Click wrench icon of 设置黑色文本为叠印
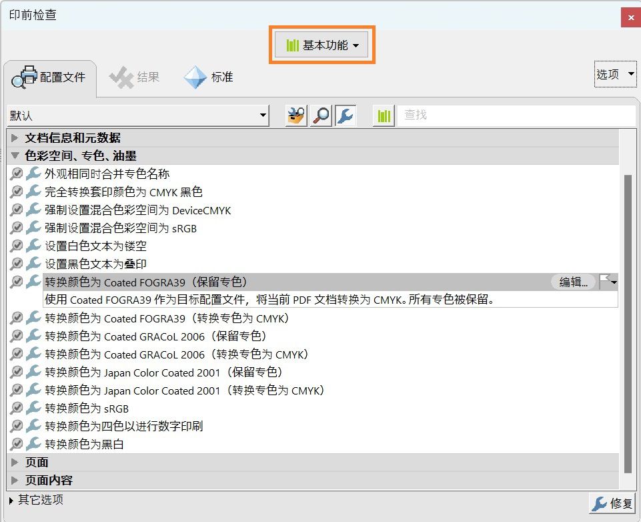641x522 pixels. point(33,264)
